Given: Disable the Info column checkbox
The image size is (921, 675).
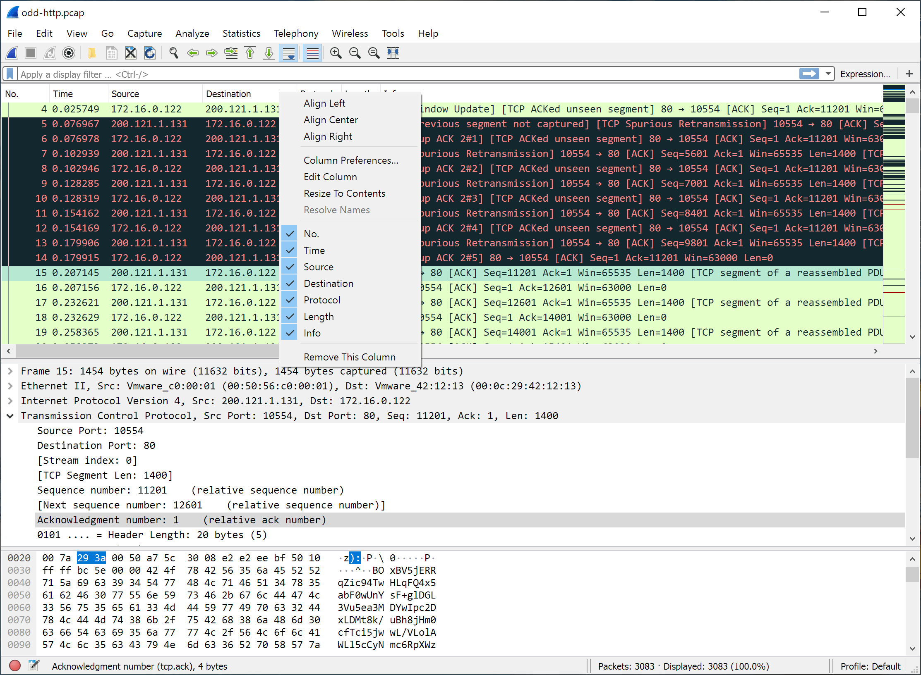Looking at the screenshot, I should click(x=289, y=333).
